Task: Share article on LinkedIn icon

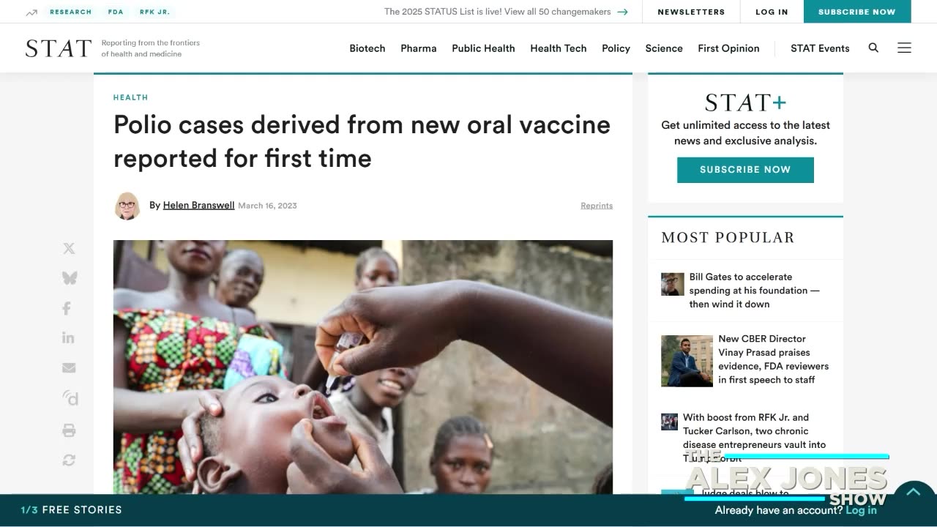Action: (68, 337)
